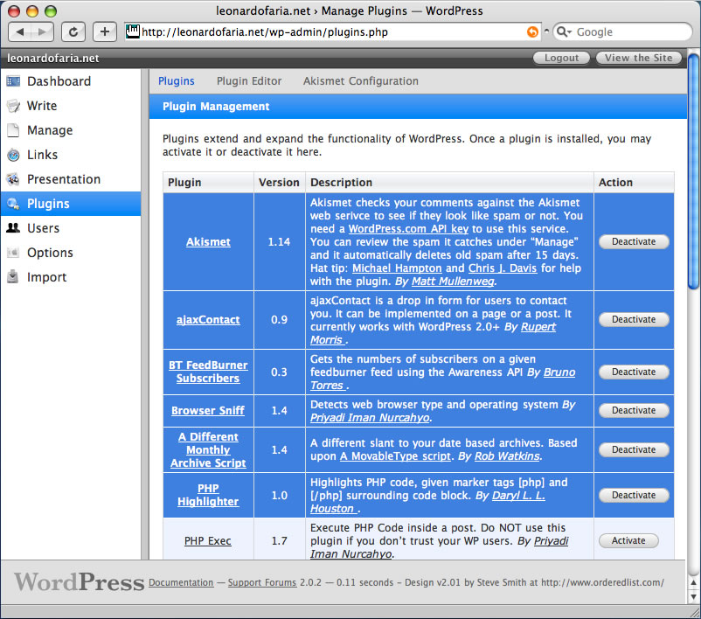
Task: Click the orange RSS feed icon in address bar
Action: pos(532,31)
